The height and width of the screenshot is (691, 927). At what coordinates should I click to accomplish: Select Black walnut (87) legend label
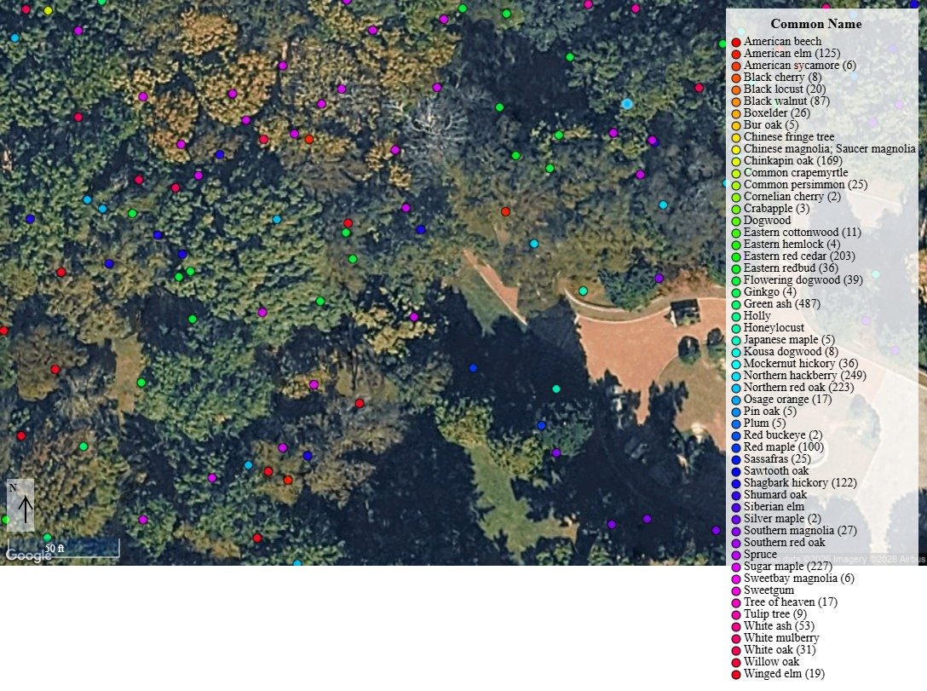tap(786, 101)
